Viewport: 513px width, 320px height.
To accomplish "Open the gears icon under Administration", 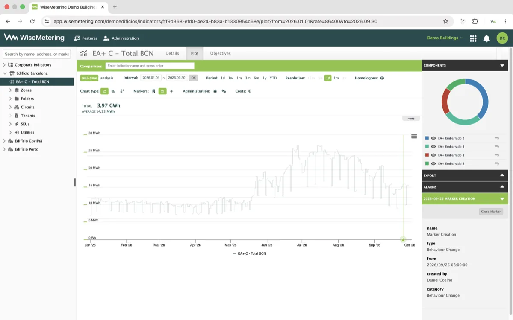I will coord(224,91).
